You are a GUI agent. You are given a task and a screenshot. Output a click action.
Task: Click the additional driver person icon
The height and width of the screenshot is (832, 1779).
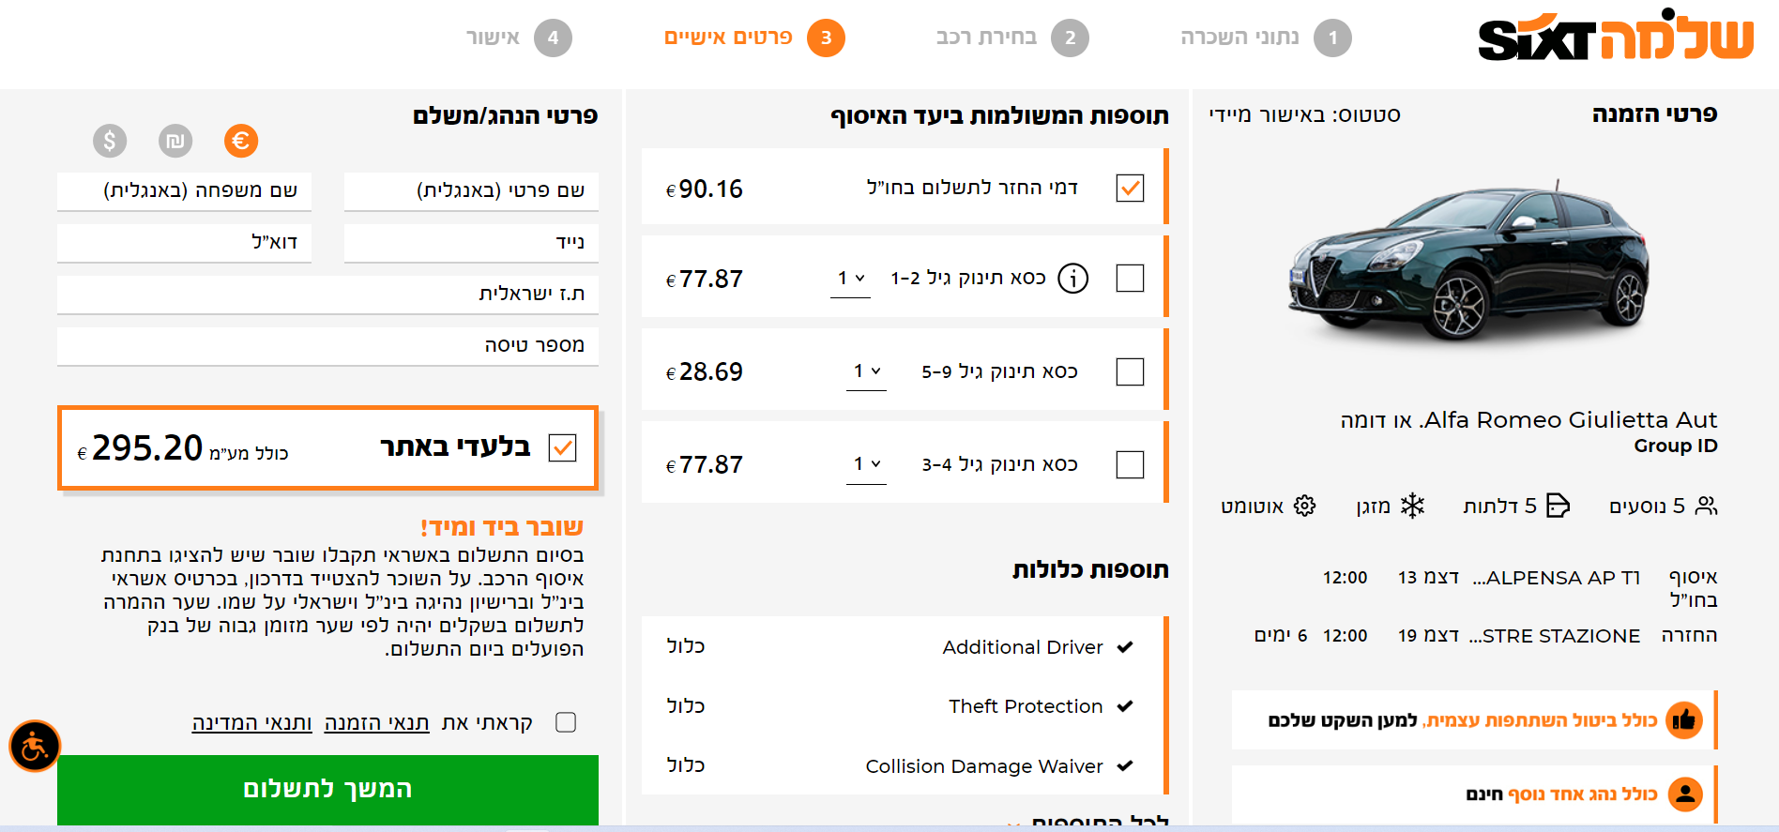(x=1684, y=794)
